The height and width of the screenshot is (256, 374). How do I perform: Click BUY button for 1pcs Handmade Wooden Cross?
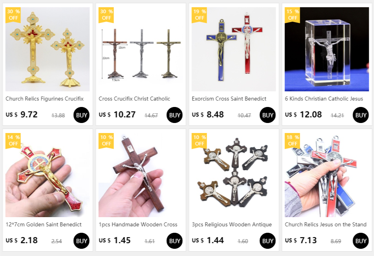174,241
